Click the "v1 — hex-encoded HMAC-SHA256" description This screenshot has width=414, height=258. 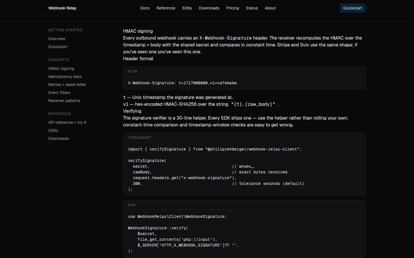(201, 104)
